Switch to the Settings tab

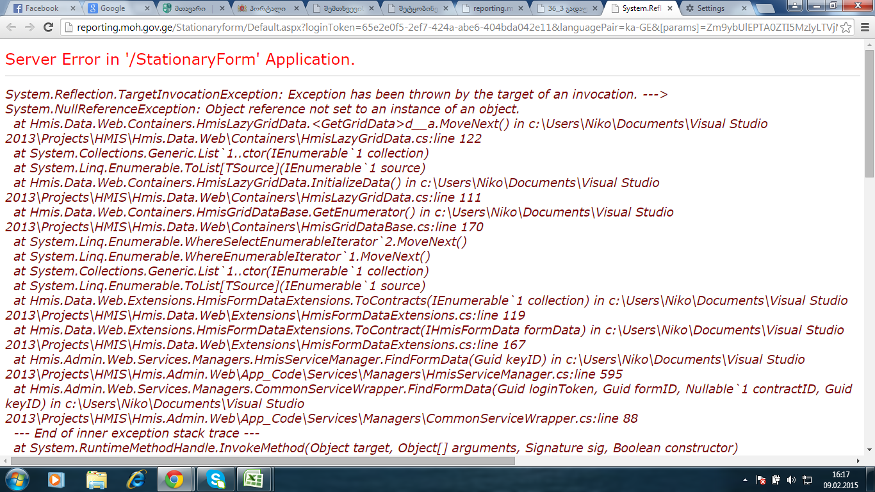710,8
